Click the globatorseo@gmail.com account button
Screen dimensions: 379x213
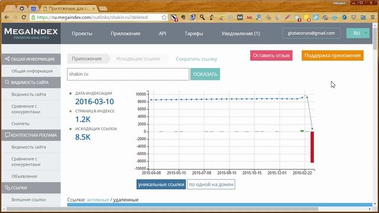[x=311, y=33]
